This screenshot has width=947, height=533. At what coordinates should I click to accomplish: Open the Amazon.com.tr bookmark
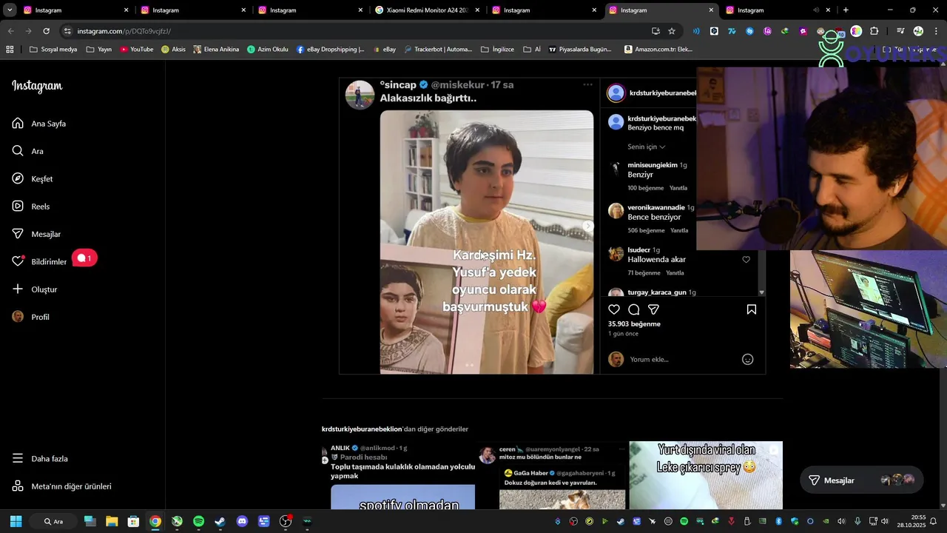tap(658, 50)
